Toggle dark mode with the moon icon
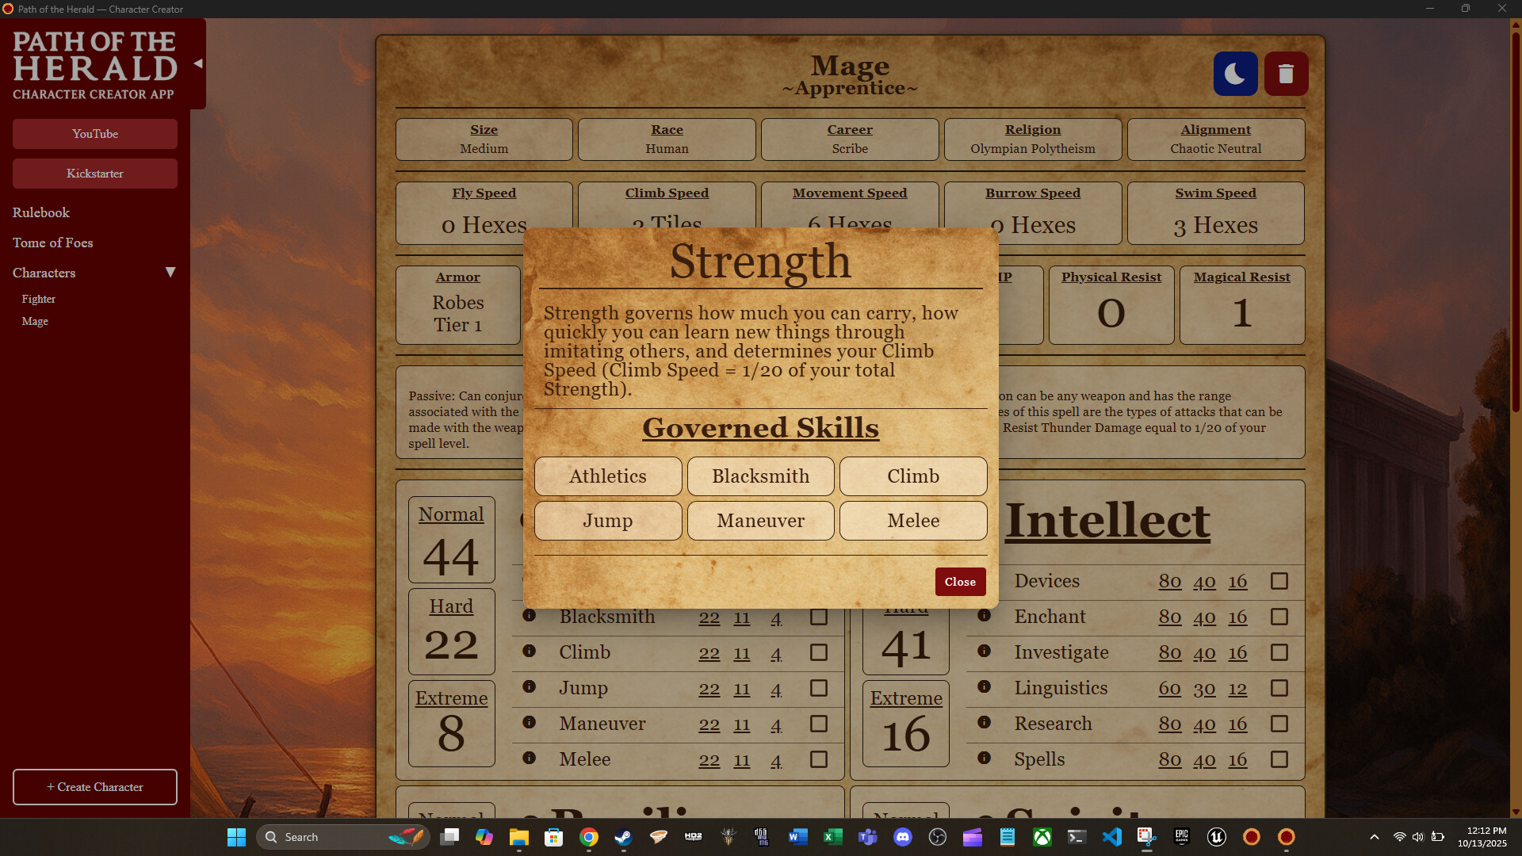 tap(1235, 73)
